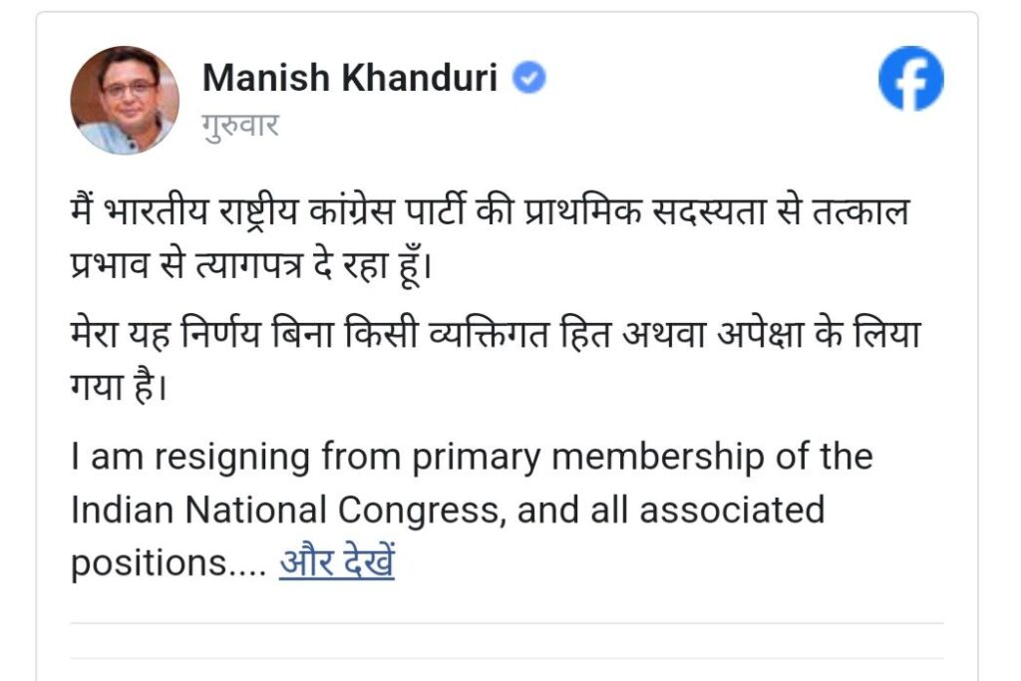The height and width of the screenshot is (681, 1021).
Task: Click the Facebook logo icon
Action: [x=910, y=79]
